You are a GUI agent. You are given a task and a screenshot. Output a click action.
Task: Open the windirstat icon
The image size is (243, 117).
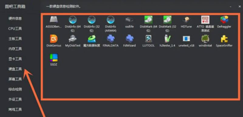click(x=205, y=39)
